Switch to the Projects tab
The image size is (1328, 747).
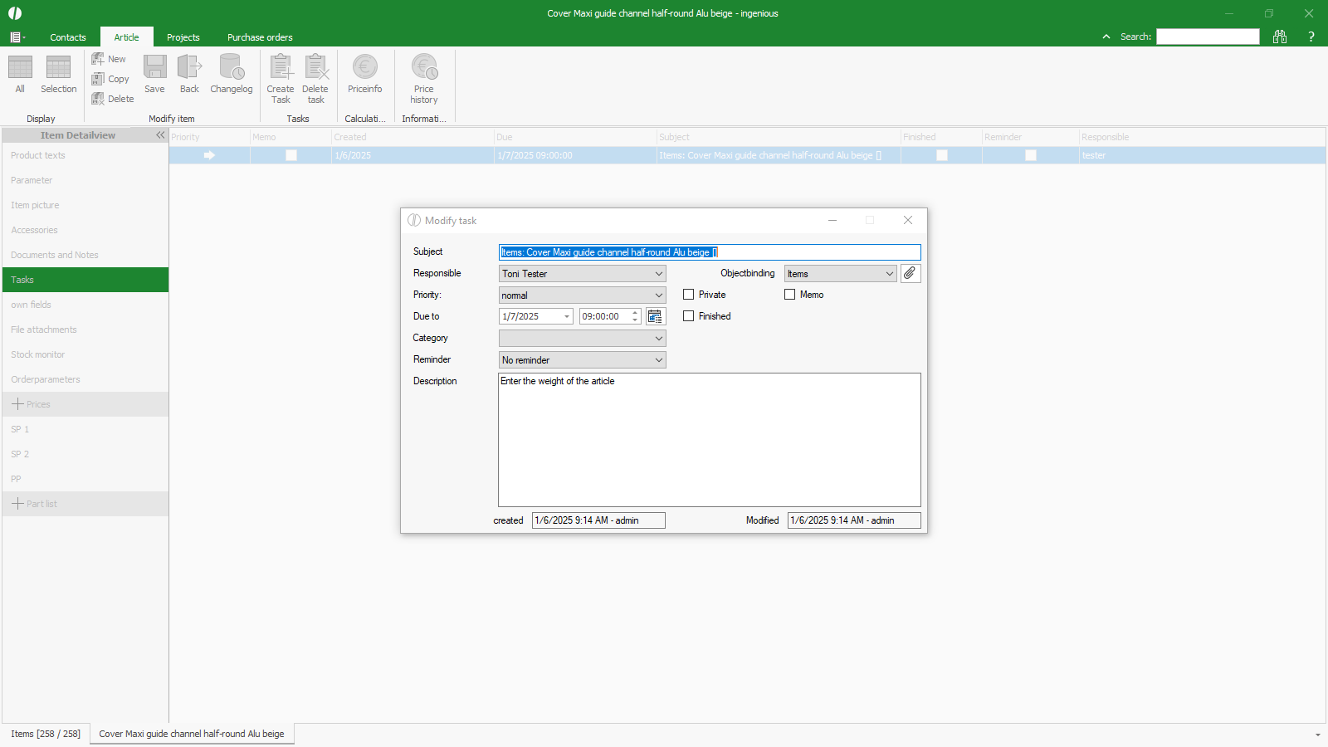click(183, 37)
